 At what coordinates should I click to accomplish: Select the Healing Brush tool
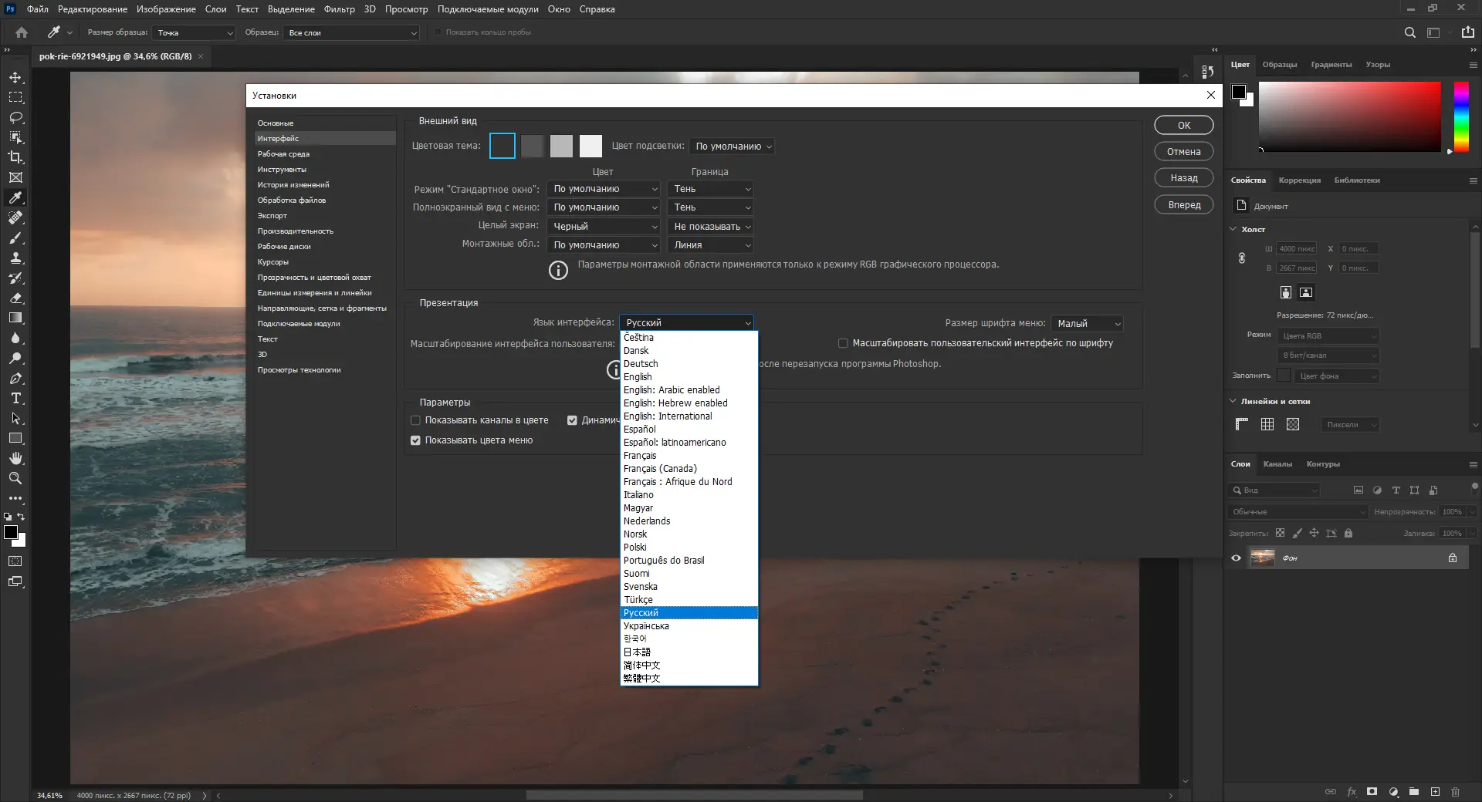point(15,217)
